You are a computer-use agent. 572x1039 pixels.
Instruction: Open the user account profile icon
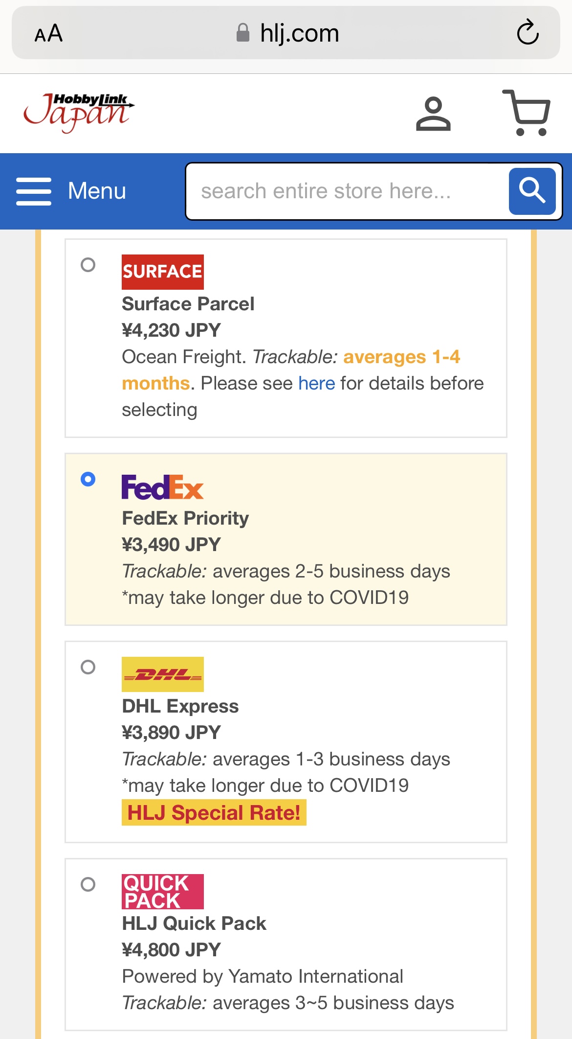click(x=433, y=114)
